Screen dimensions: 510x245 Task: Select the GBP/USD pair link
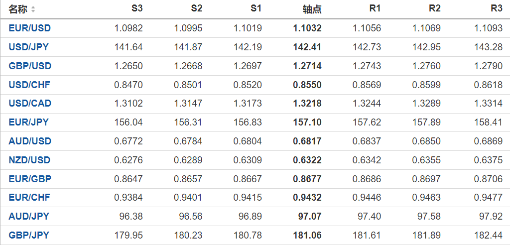30,66
